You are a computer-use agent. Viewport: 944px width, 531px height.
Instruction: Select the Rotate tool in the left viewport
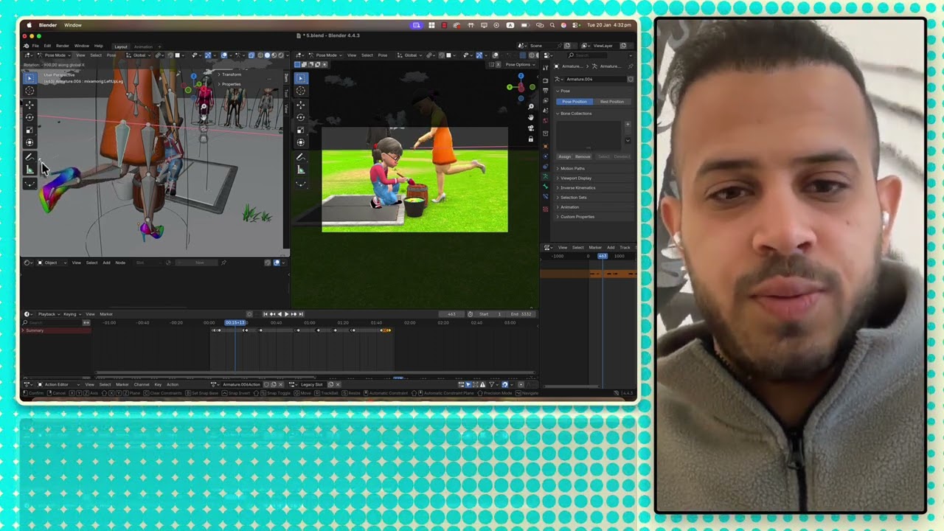point(29,117)
